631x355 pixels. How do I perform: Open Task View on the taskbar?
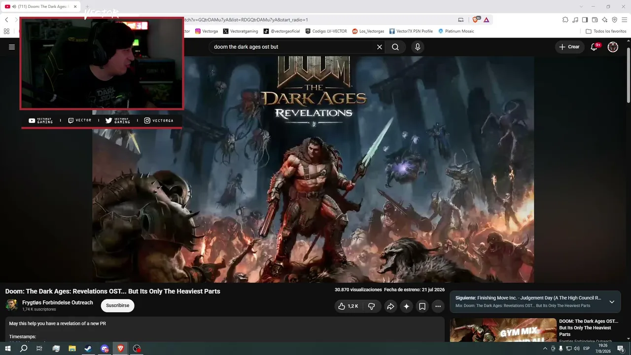(39, 349)
